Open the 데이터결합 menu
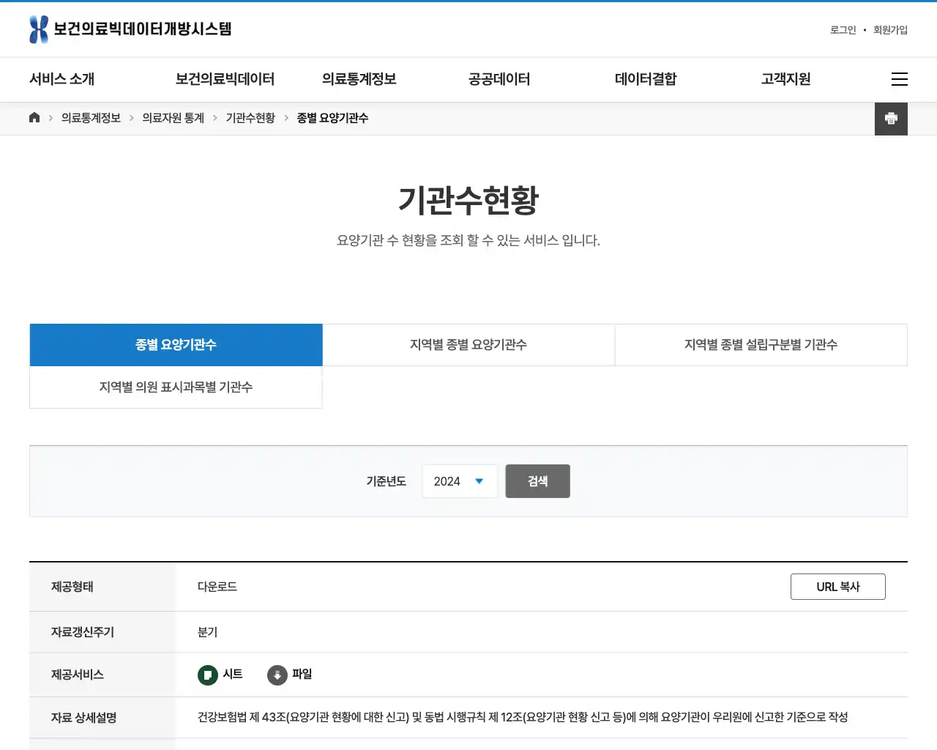Viewport: 937px width, 750px height. (646, 79)
